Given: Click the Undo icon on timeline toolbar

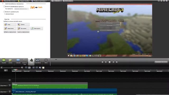Looking at the screenshot, I should point(26,68).
